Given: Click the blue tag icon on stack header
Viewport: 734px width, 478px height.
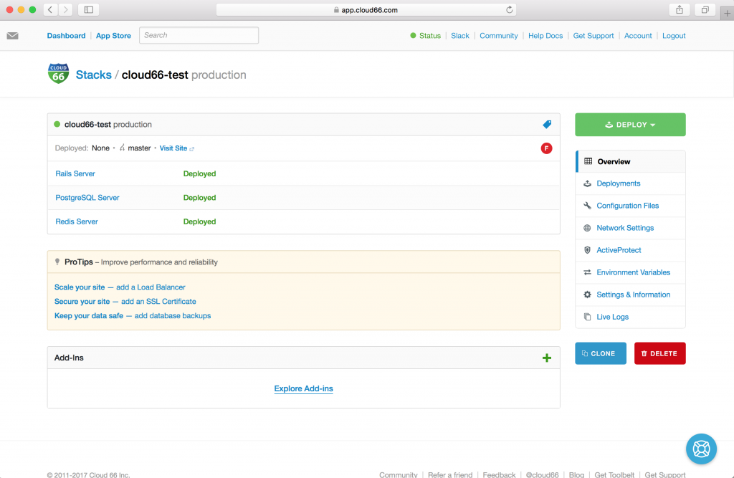Looking at the screenshot, I should point(547,124).
